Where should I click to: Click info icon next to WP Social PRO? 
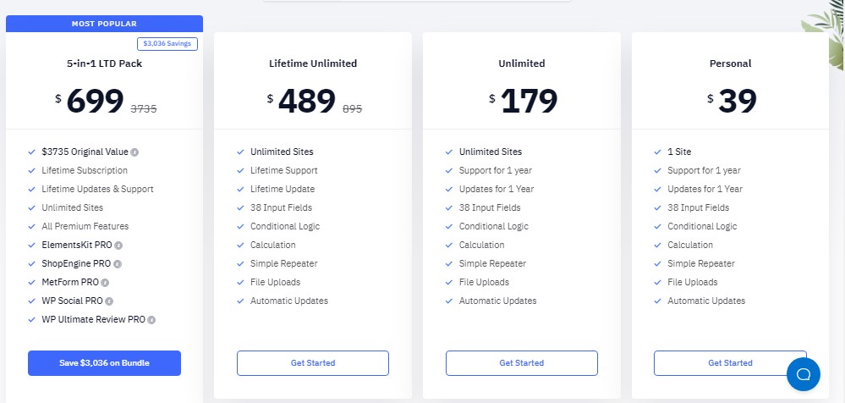click(109, 301)
